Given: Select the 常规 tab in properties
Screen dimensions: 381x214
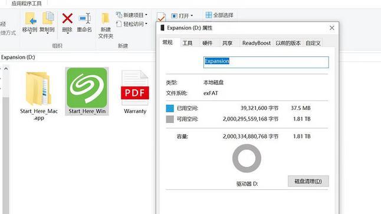Looking at the screenshot, I should (167, 42).
